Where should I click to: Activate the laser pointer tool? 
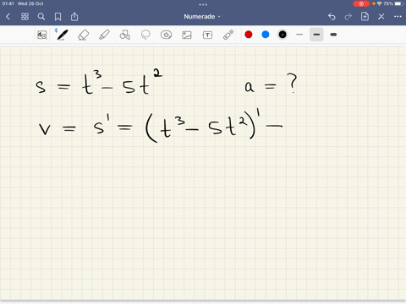[x=228, y=35]
